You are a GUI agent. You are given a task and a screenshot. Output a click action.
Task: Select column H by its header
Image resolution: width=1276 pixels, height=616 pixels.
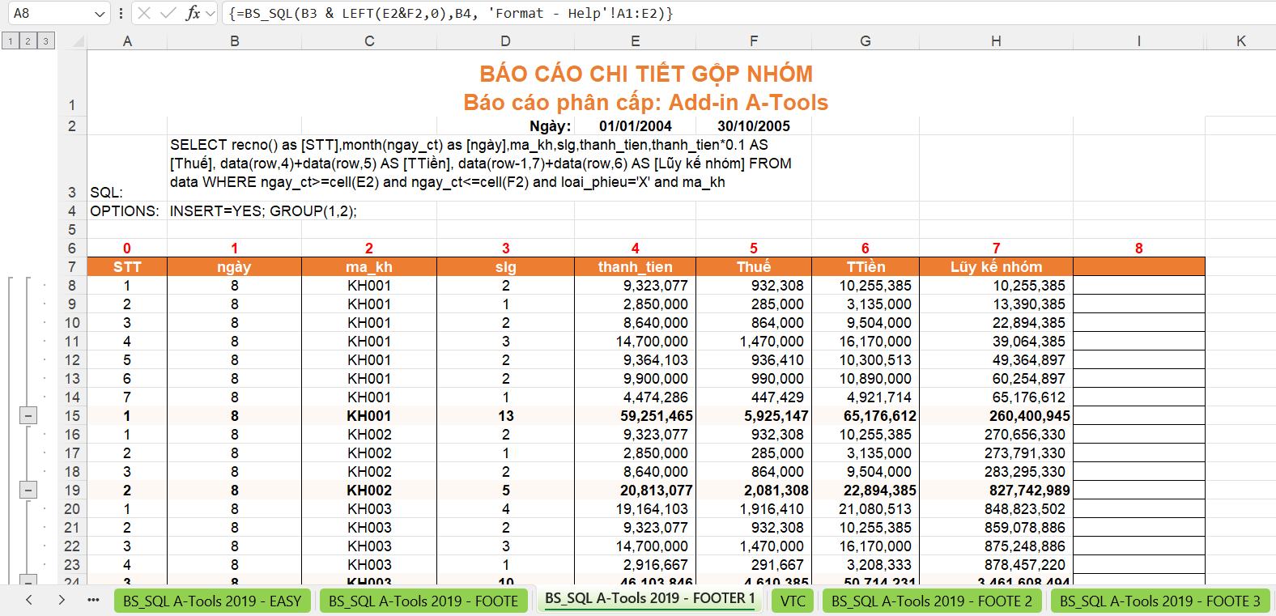996,41
